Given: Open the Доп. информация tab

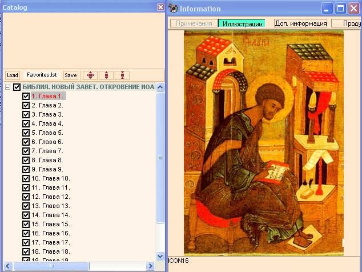Looking at the screenshot, I should pos(300,23).
